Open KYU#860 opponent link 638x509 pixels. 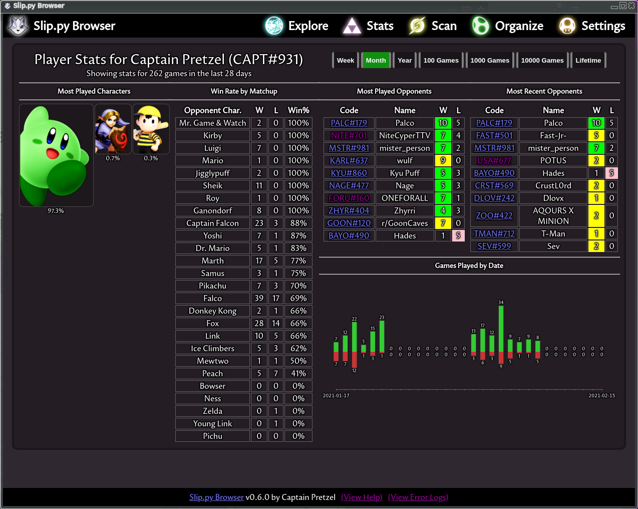click(349, 173)
